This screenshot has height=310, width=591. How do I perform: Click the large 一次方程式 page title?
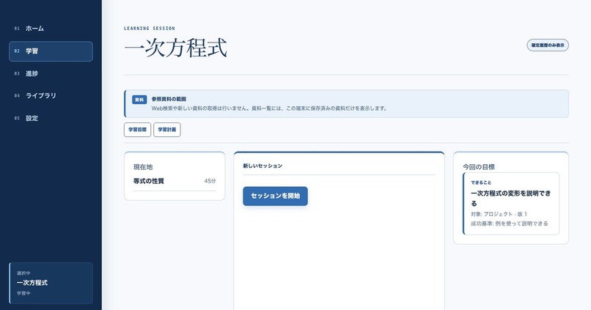tap(176, 48)
